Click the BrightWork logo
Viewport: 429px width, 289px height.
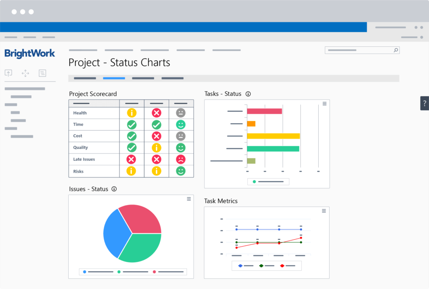click(29, 53)
